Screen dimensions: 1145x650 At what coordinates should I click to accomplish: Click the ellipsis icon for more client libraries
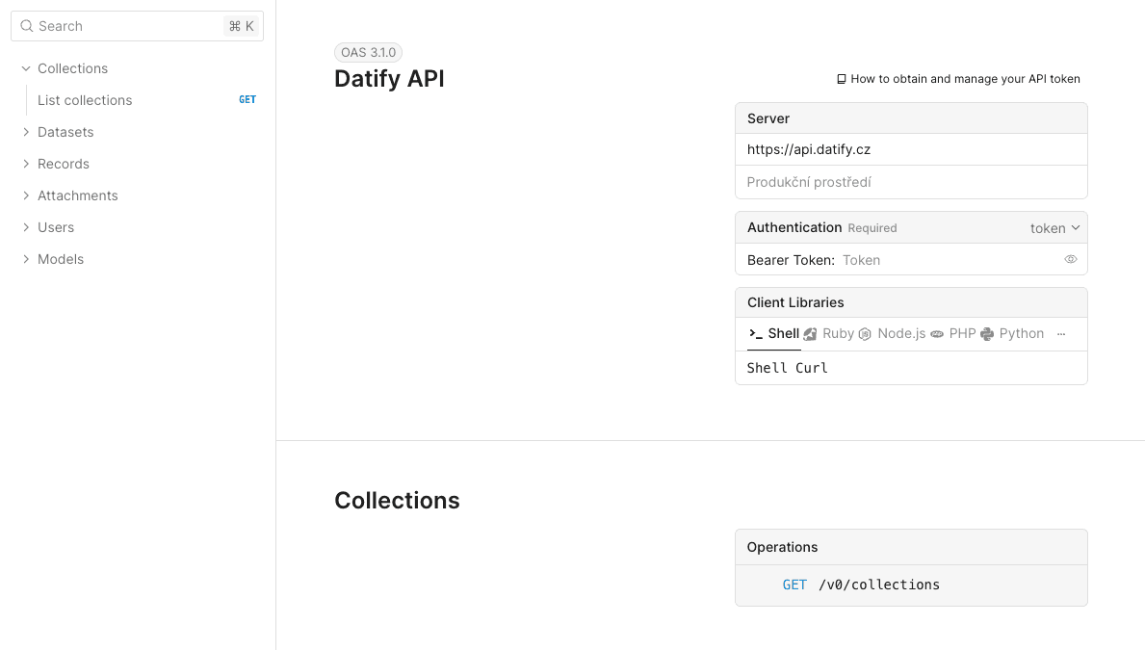(1061, 333)
